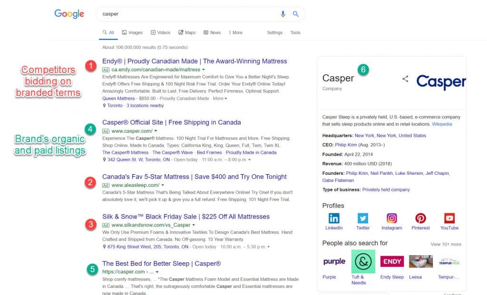Image resolution: width=487 pixels, height=295 pixels.
Task: Click CEO Philip Krim link
Action: click(x=346, y=145)
